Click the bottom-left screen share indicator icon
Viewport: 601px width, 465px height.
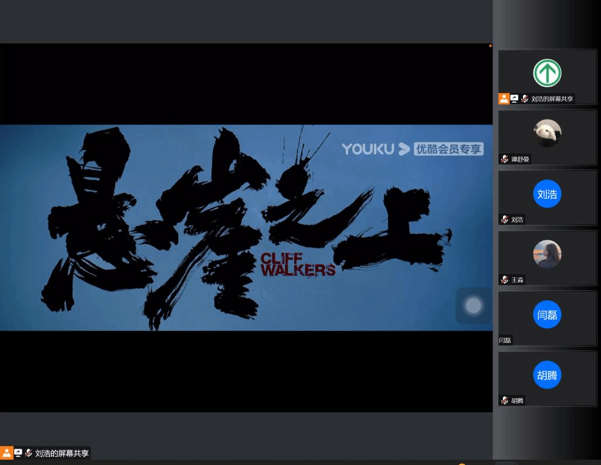18,453
